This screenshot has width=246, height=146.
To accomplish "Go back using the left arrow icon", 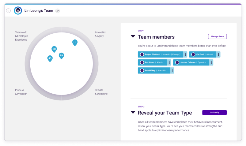I will 9,11.
